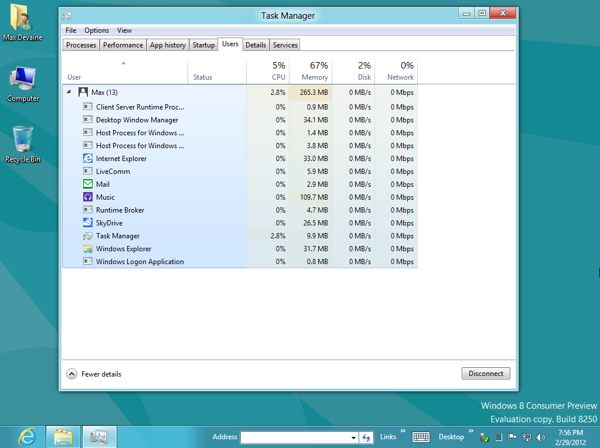
Task: Select the Windows Explorer process name
Action: click(x=124, y=249)
